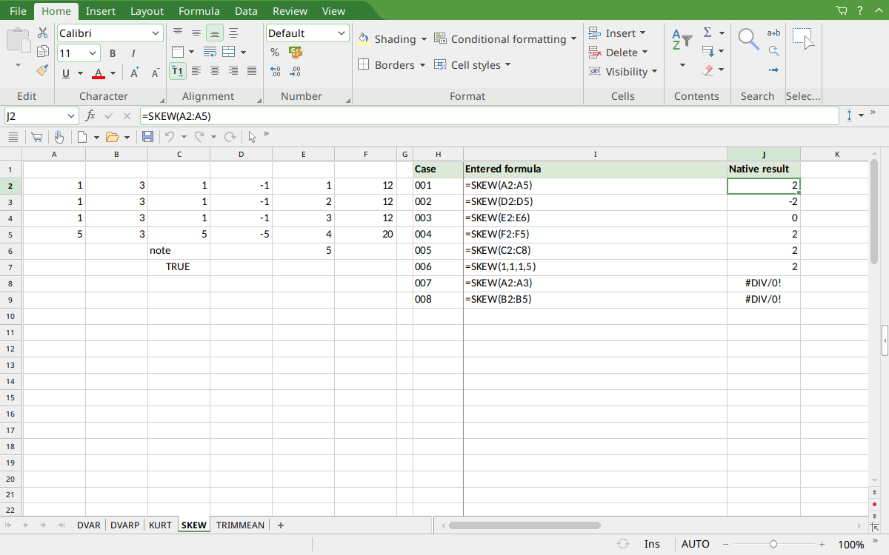Click the Select all dotted rectangle icon

[803, 39]
